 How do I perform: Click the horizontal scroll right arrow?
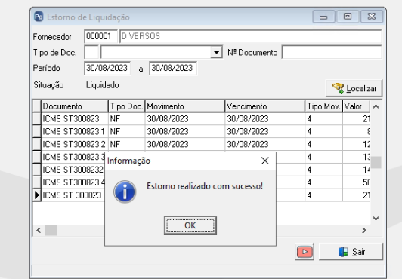(x=364, y=231)
